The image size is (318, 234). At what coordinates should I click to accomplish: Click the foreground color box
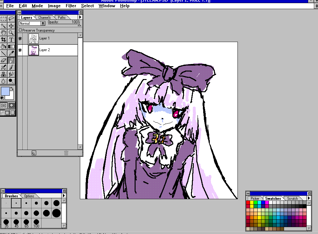[x=5, y=91]
